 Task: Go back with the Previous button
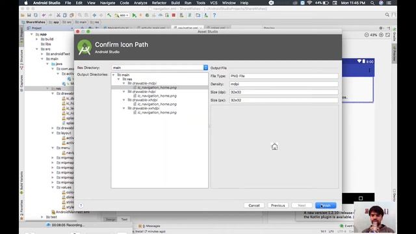coord(278,205)
